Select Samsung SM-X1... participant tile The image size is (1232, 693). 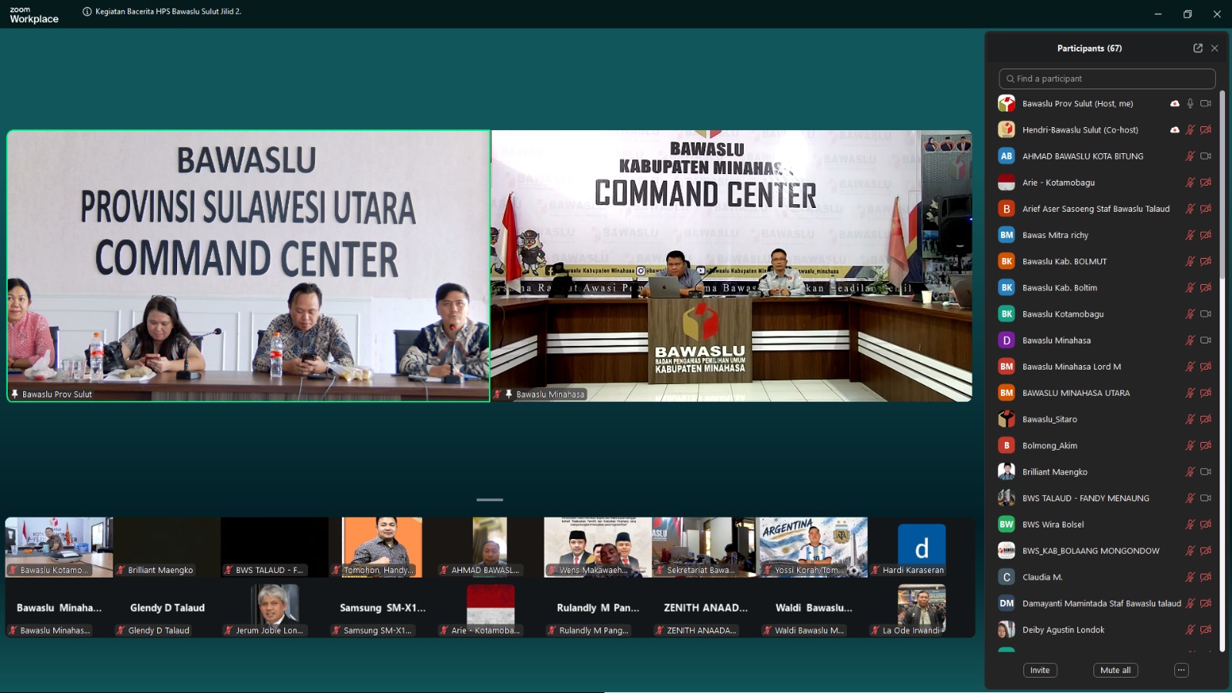point(383,608)
